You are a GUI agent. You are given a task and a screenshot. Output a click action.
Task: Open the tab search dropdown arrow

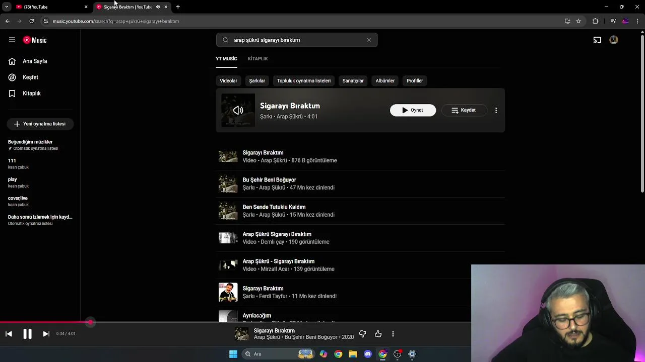pos(6,7)
